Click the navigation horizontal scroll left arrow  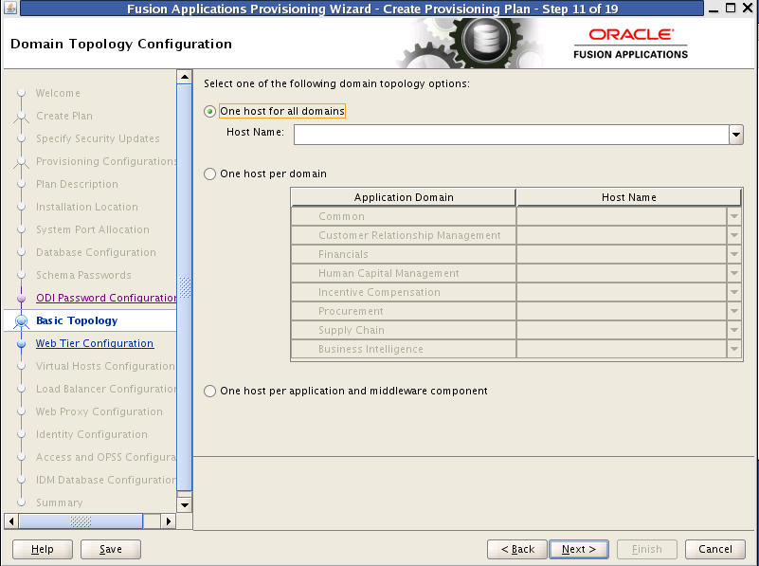(11, 521)
